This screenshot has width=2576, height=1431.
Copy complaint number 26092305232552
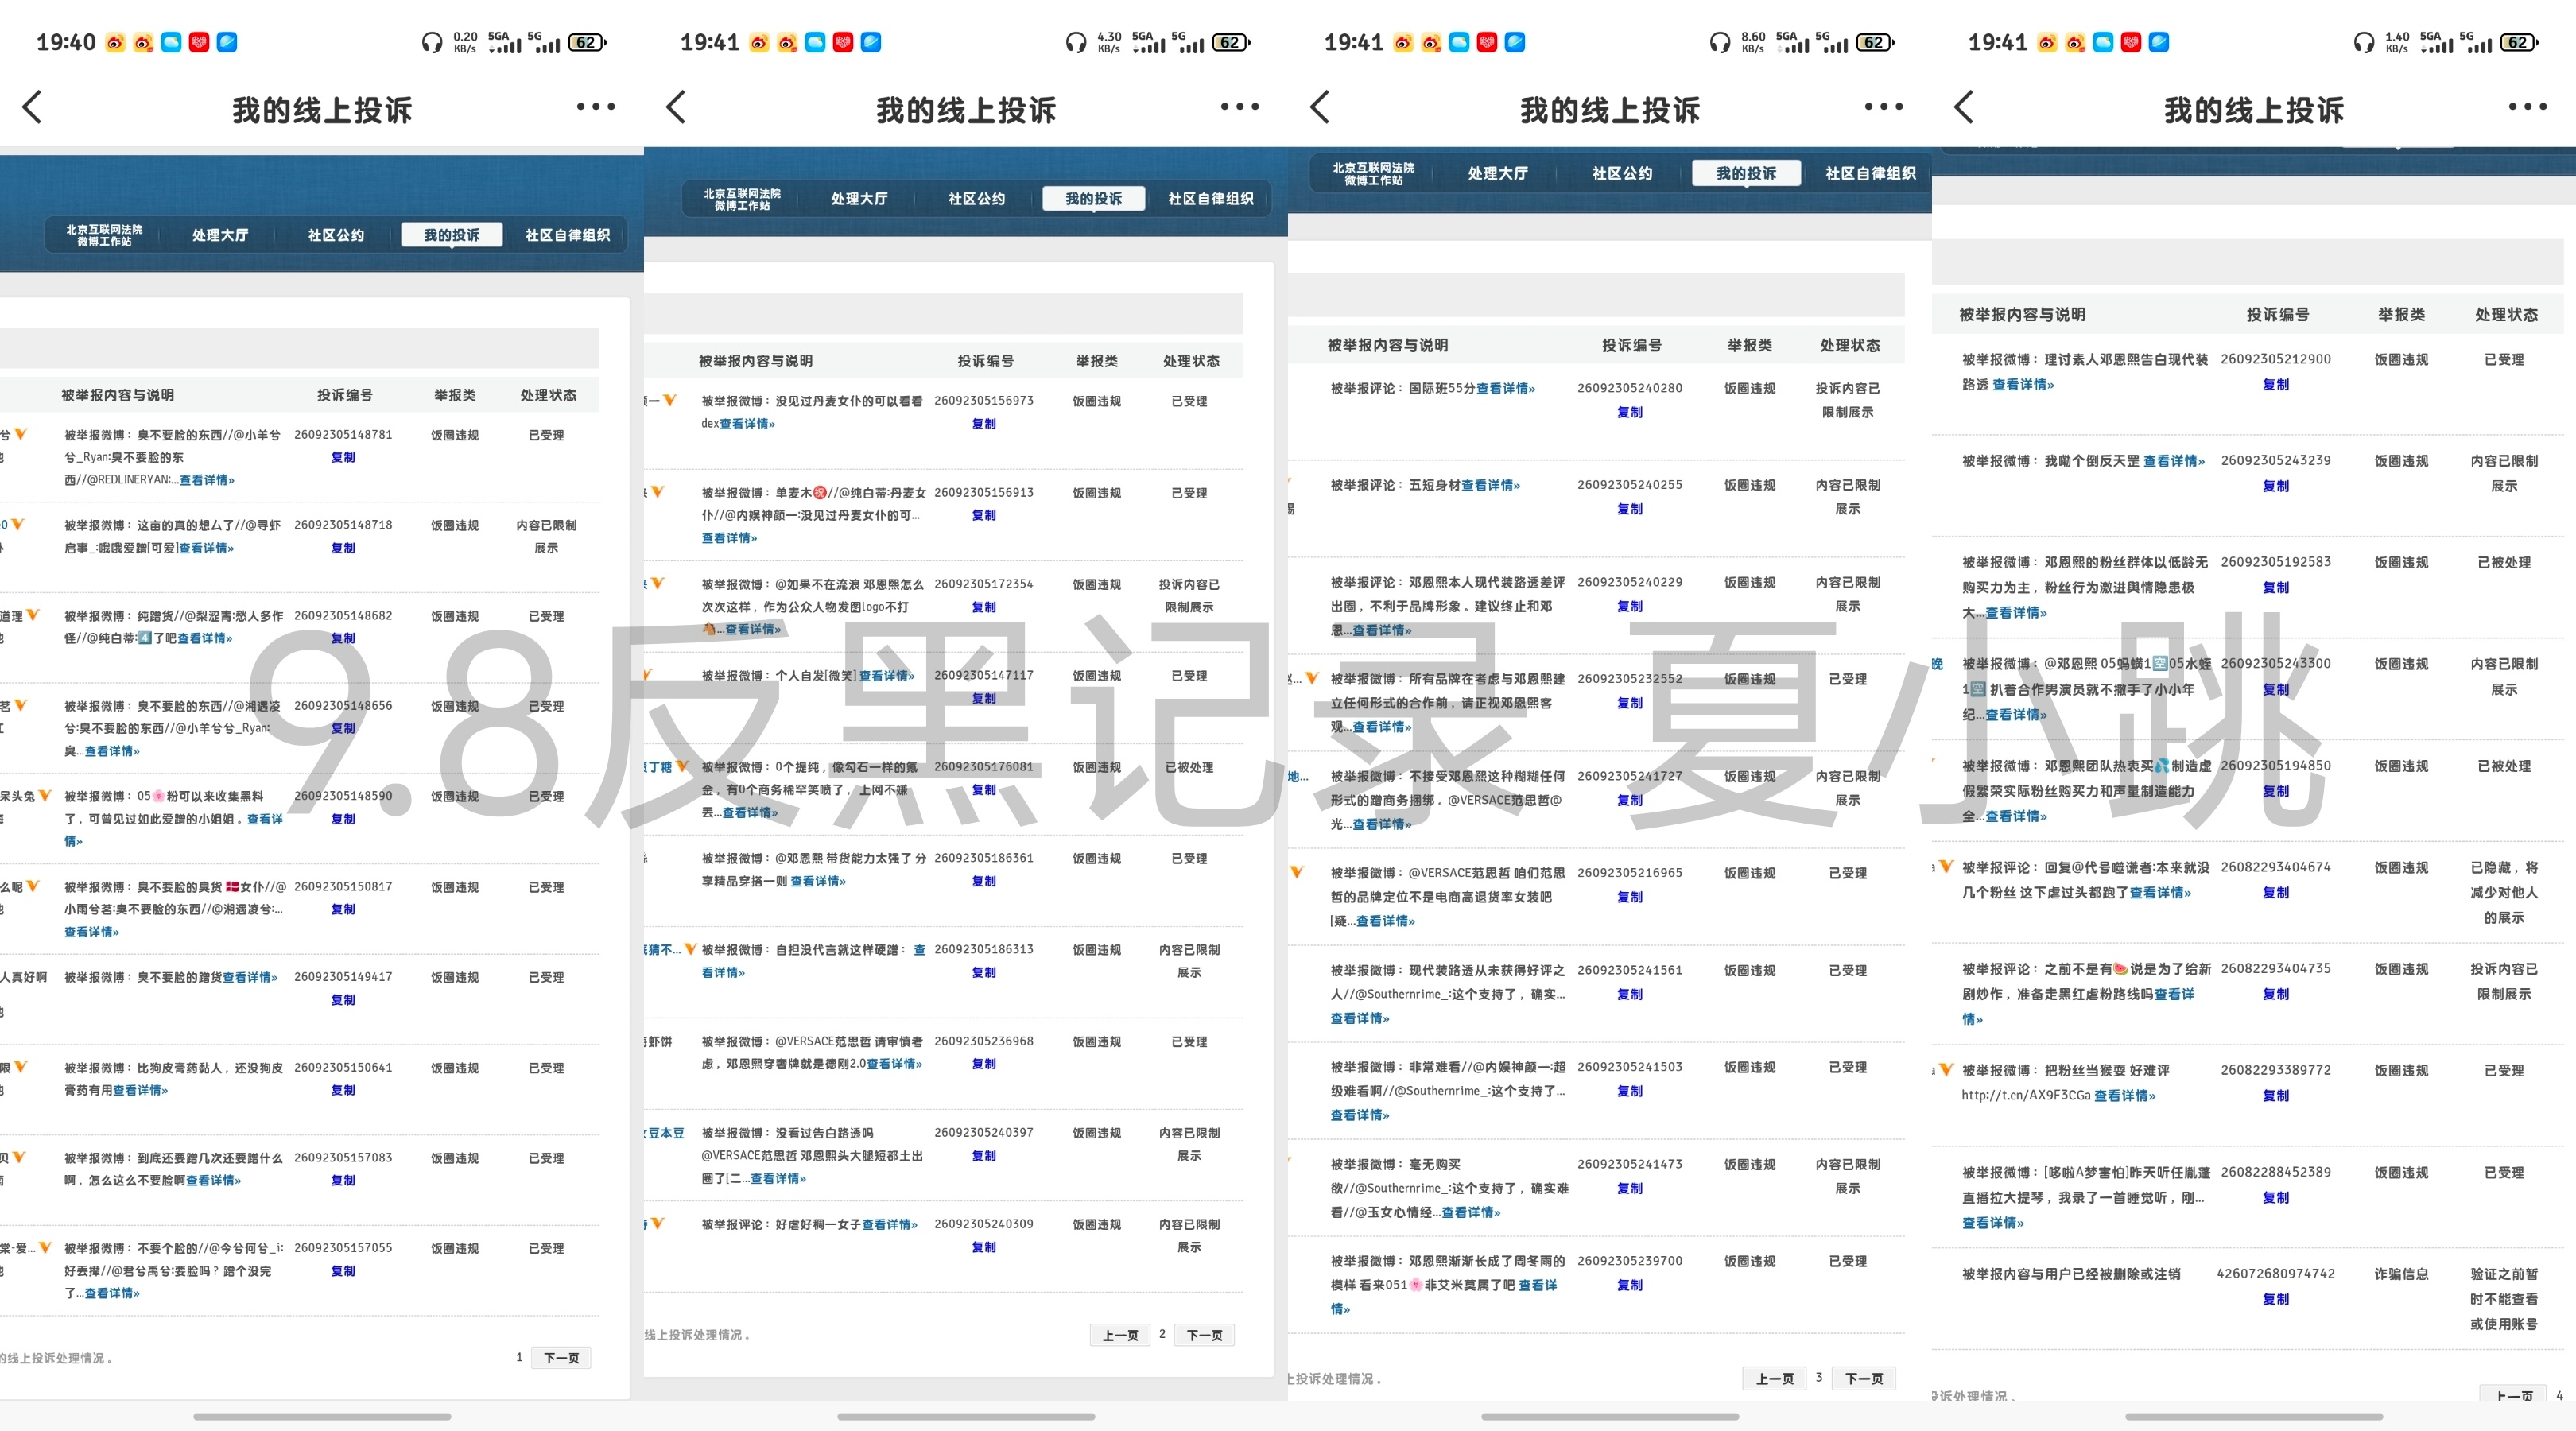1630,703
